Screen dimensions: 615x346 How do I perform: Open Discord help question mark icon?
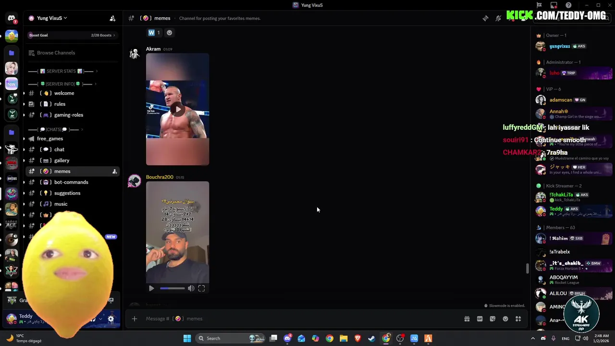[x=568, y=5]
